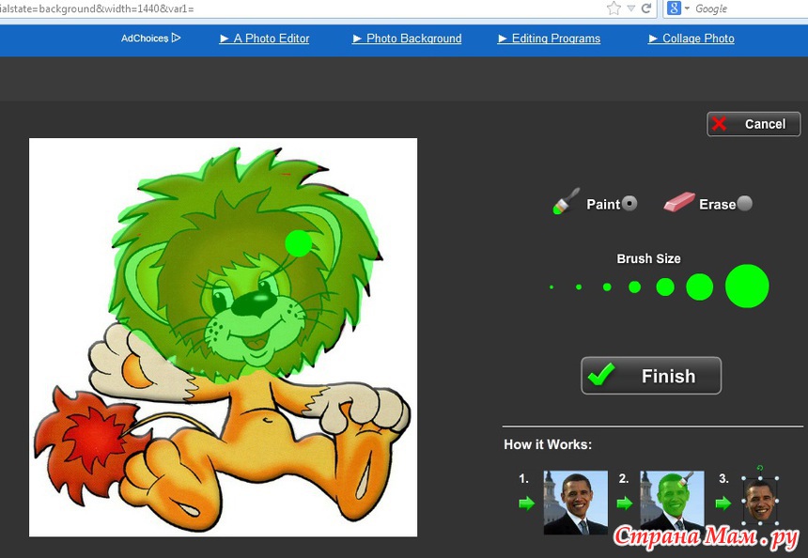Open the Editing Programs ad link
The image size is (808, 558).
(x=549, y=39)
